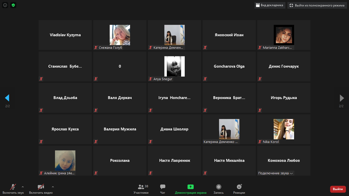Select Anya Snegur's participant tile
Viewport: 349px width, 196px height.
[x=175, y=66]
